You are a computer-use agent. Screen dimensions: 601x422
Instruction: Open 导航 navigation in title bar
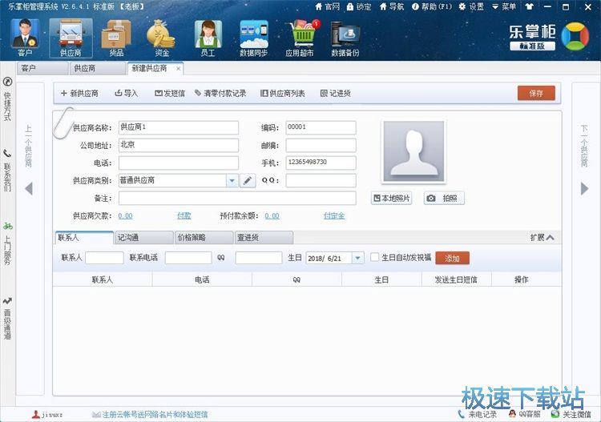click(x=391, y=7)
